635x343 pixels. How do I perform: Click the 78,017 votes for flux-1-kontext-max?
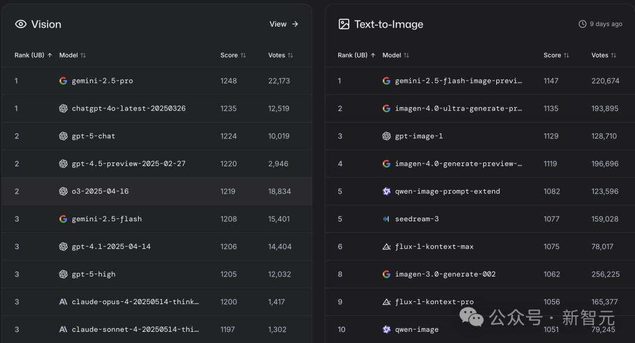pos(602,247)
